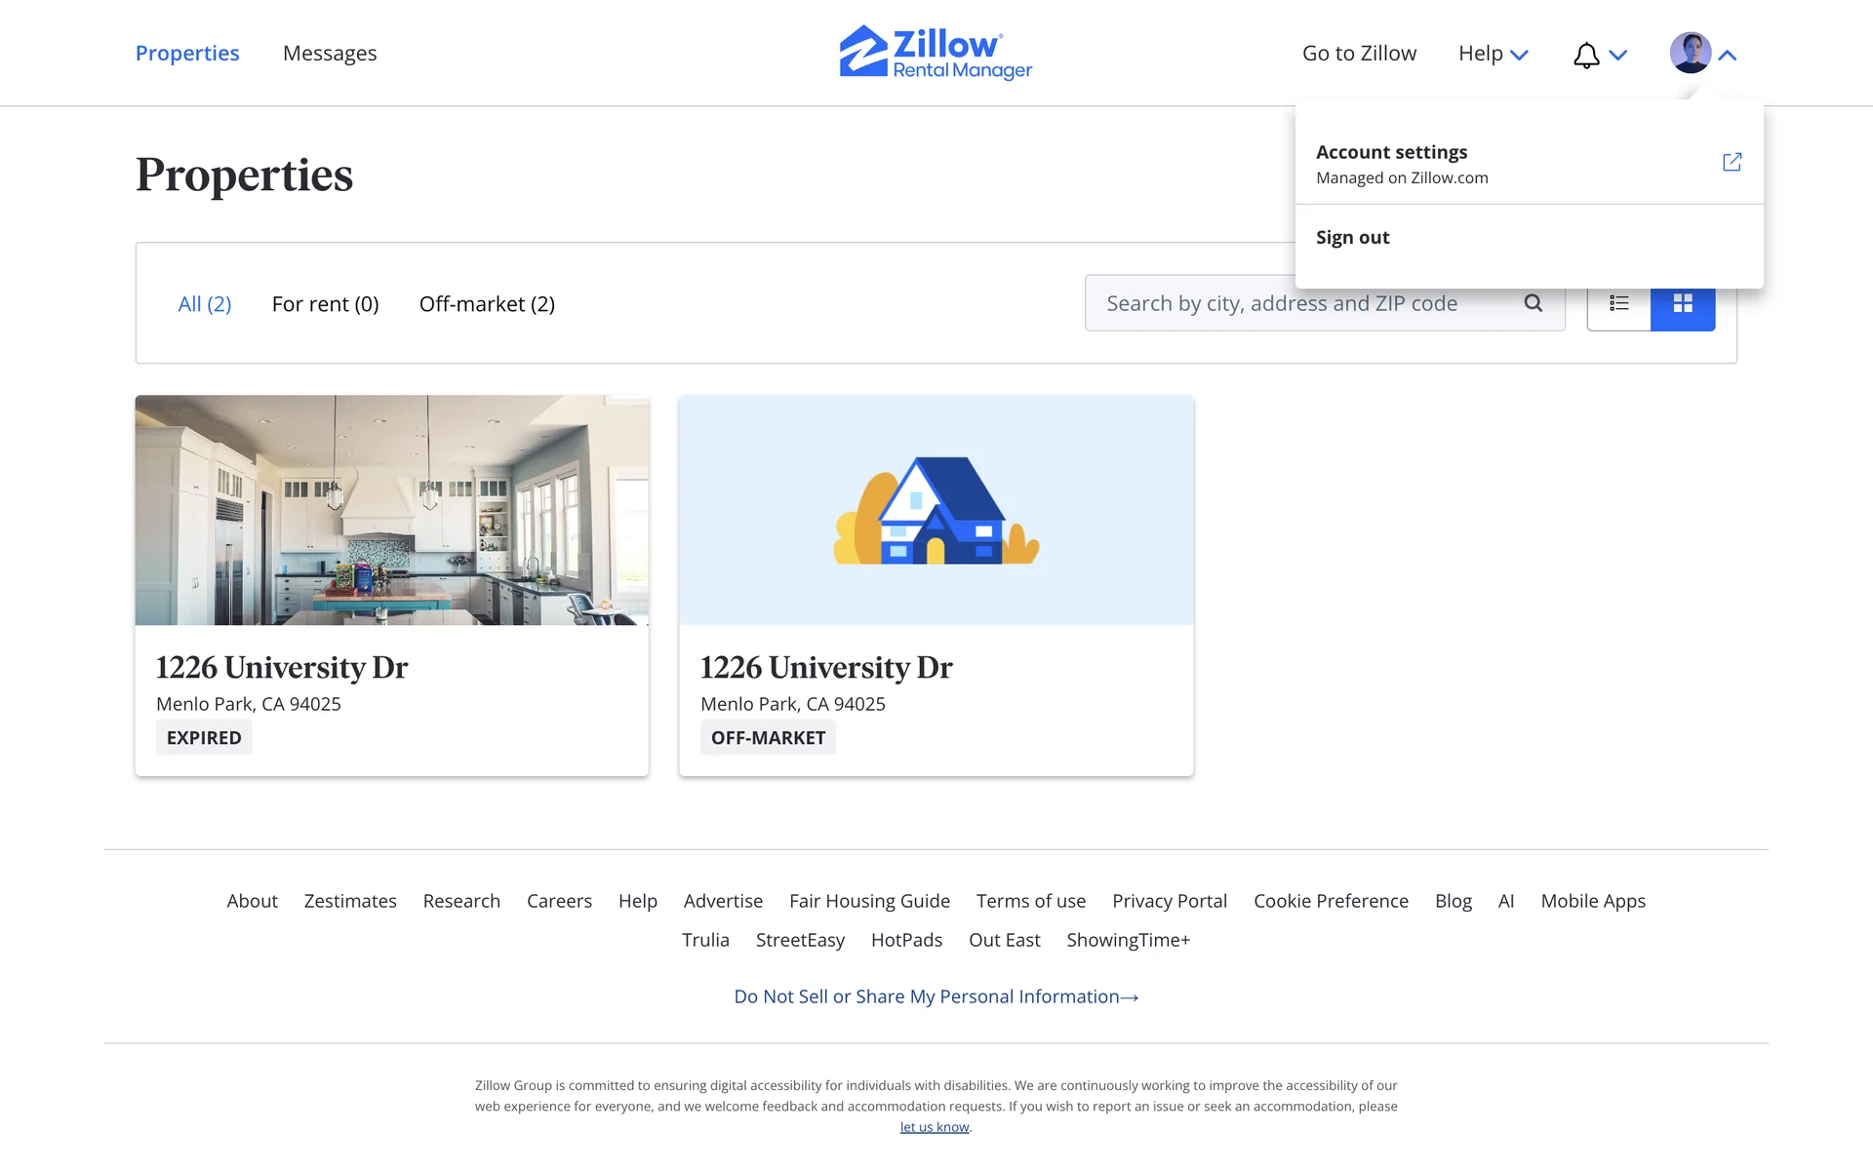Viewport: 1873px width, 1170px height.
Task: Click the search magnifier icon
Action: (1534, 303)
